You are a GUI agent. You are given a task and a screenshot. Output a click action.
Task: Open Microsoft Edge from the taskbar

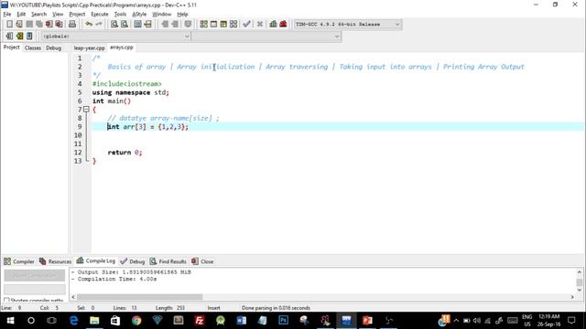(73, 321)
